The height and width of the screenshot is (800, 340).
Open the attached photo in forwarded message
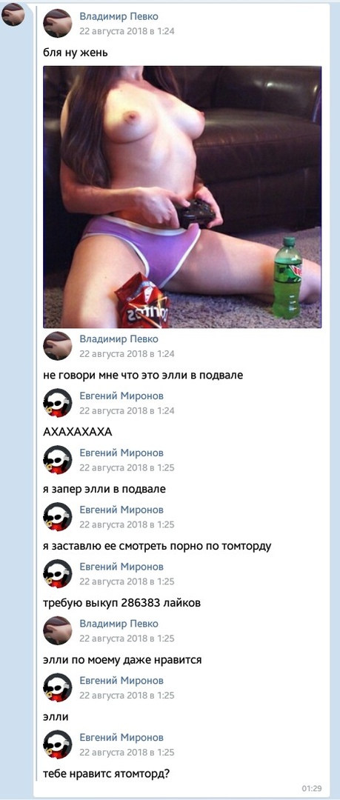[x=182, y=197]
